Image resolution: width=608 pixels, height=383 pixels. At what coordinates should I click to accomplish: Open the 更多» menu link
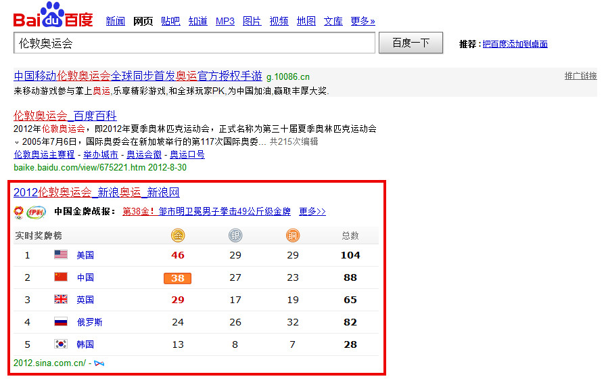[363, 21]
